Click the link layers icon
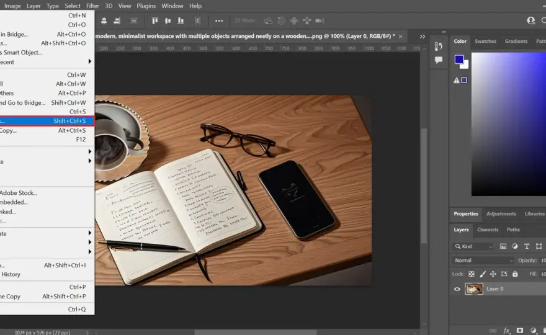This screenshot has height=335, width=546. pos(493,331)
